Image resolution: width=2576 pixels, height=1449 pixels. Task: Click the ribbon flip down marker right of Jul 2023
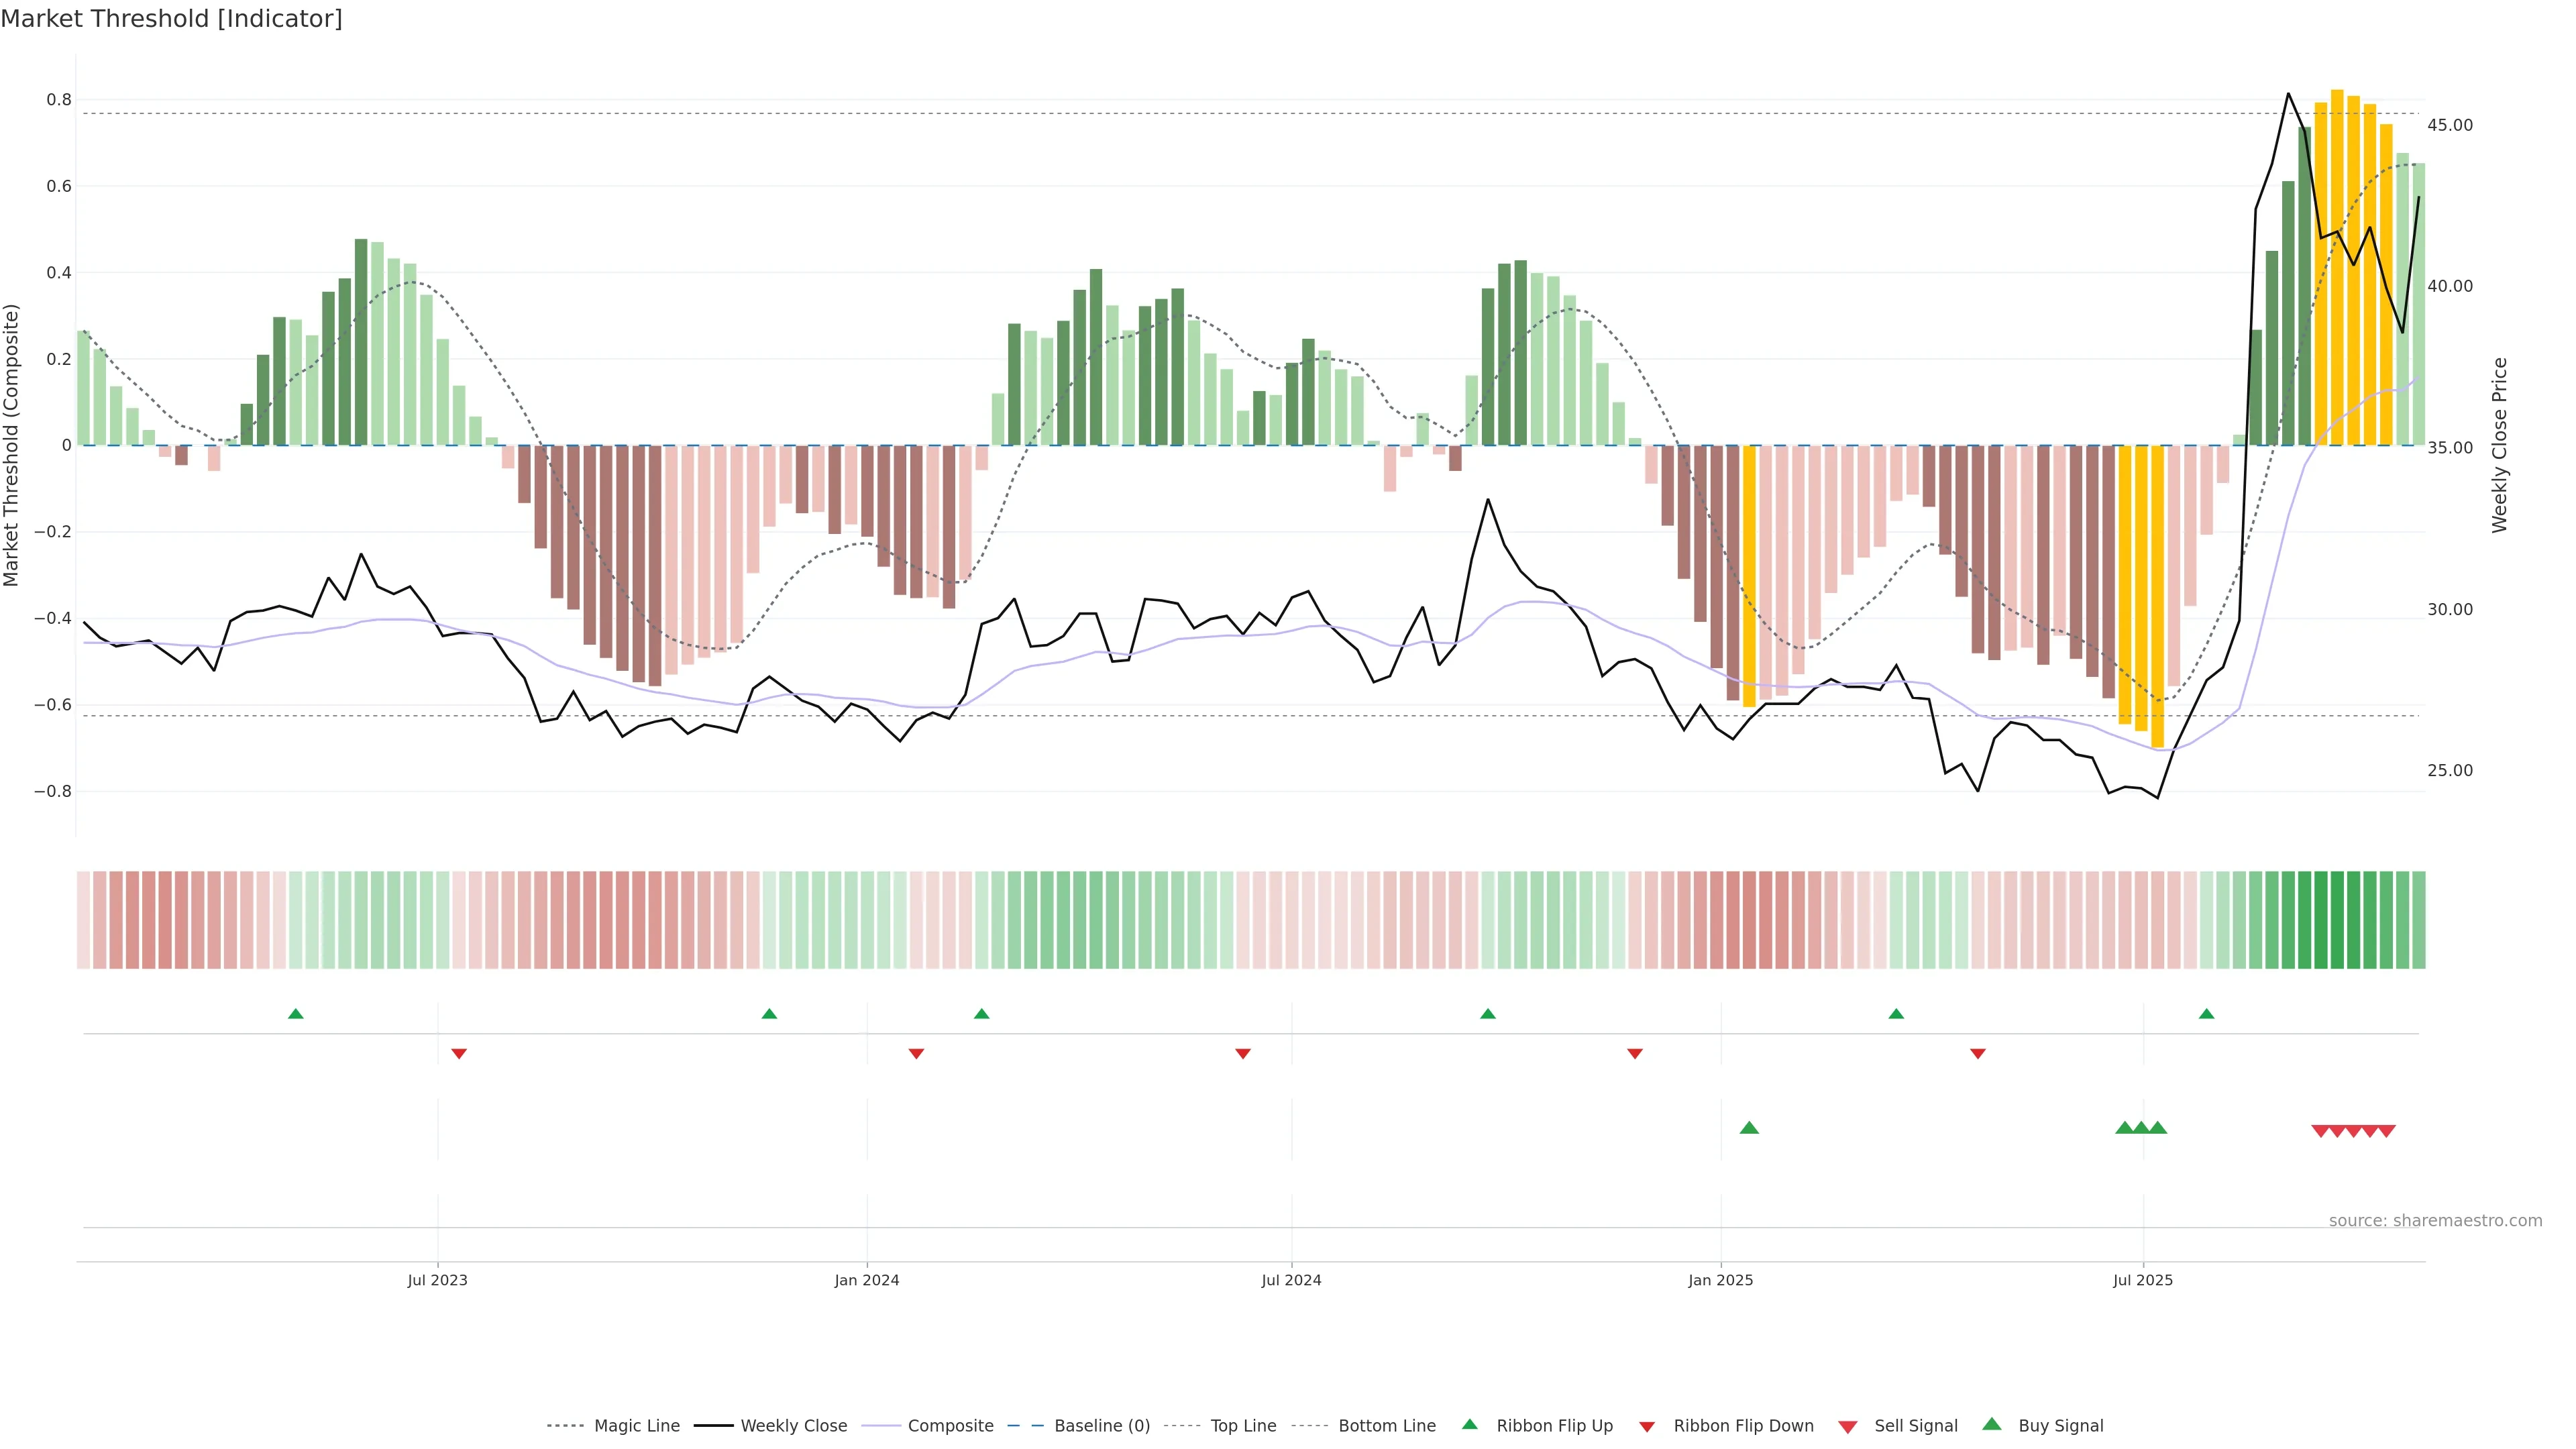tap(459, 1054)
